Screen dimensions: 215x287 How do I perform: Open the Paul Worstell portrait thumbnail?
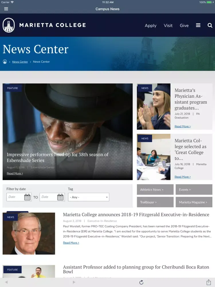pyautogui.click(x=29, y=234)
